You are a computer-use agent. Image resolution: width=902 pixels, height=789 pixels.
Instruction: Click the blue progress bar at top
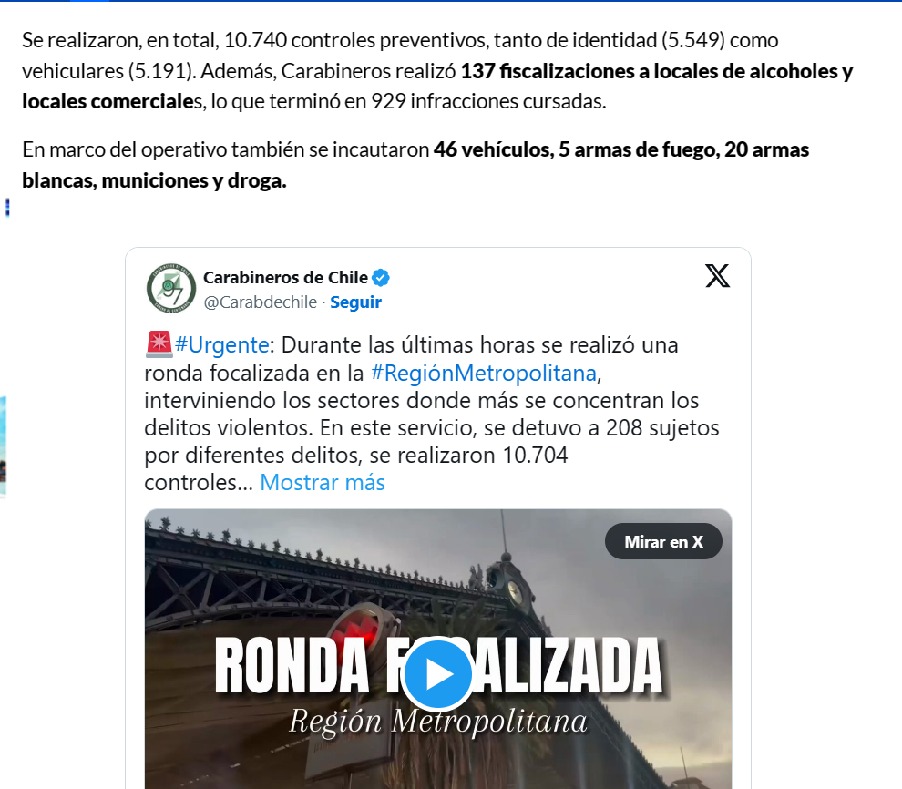(x=451, y=1)
